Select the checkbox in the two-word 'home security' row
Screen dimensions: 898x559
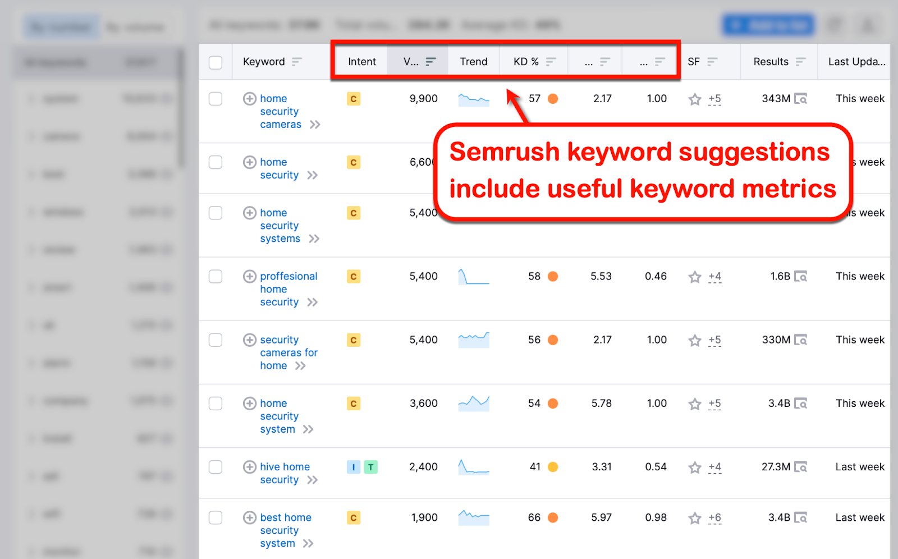point(216,162)
